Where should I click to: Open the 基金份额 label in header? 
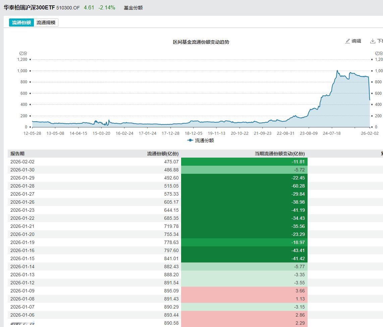[133, 8]
